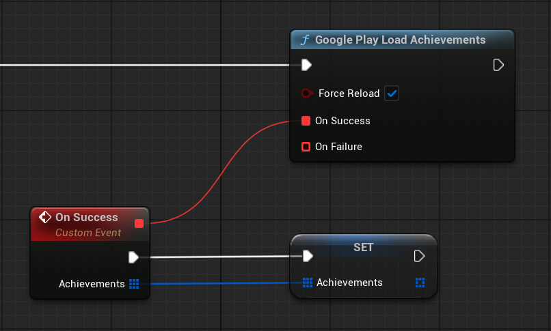This screenshot has width=551, height=331.
Task: Click the exec output pin of the SET node
Action: pyautogui.click(x=419, y=256)
